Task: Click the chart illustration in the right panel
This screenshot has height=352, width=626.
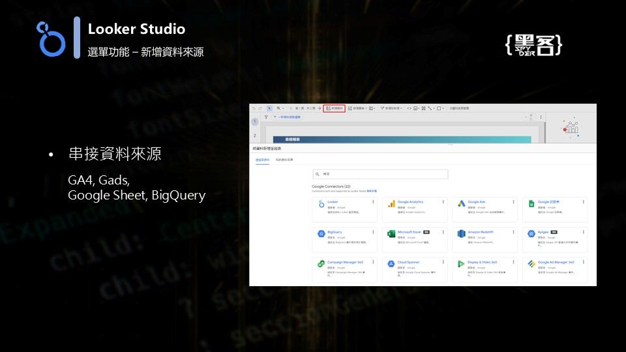Action: [571, 127]
